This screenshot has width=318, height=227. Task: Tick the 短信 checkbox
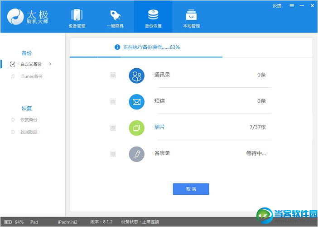pyautogui.click(x=113, y=102)
